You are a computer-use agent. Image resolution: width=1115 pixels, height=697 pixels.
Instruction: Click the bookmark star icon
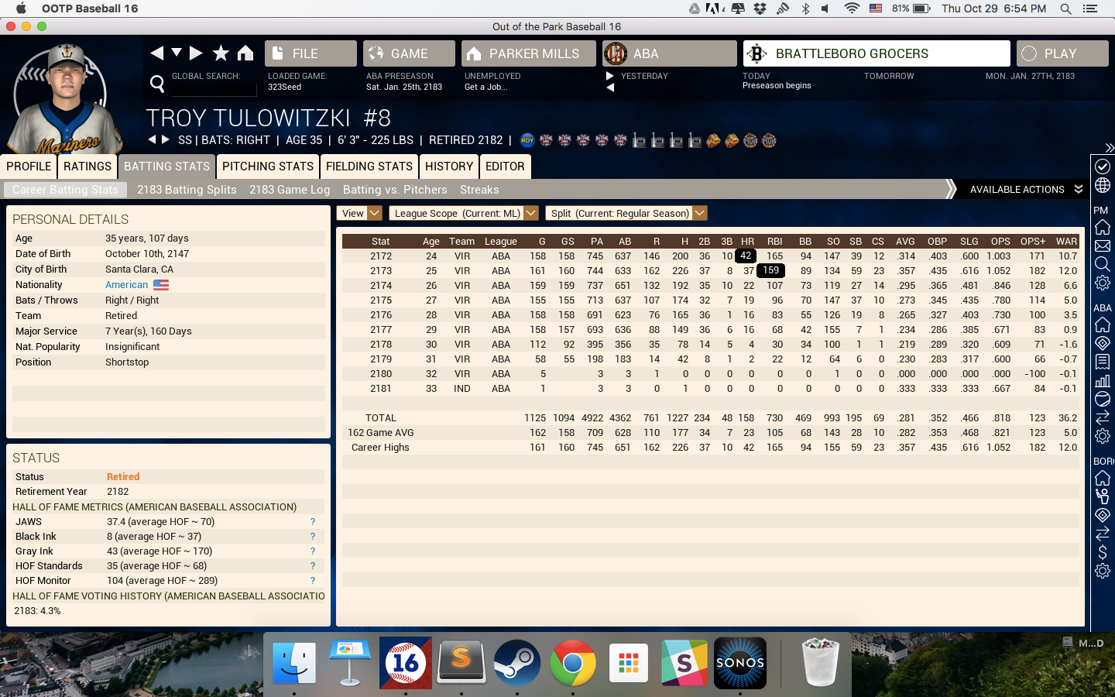(221, 53)
